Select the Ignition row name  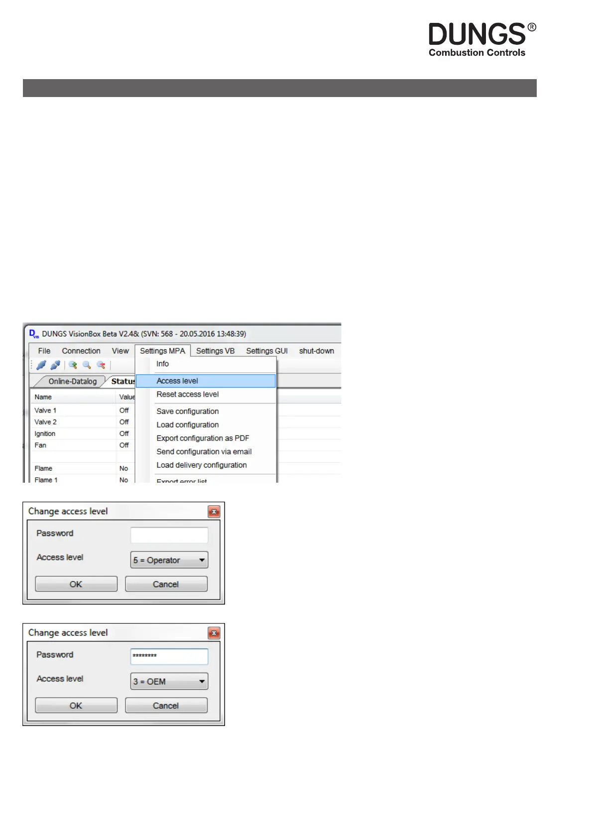click(x=45, y=434)
